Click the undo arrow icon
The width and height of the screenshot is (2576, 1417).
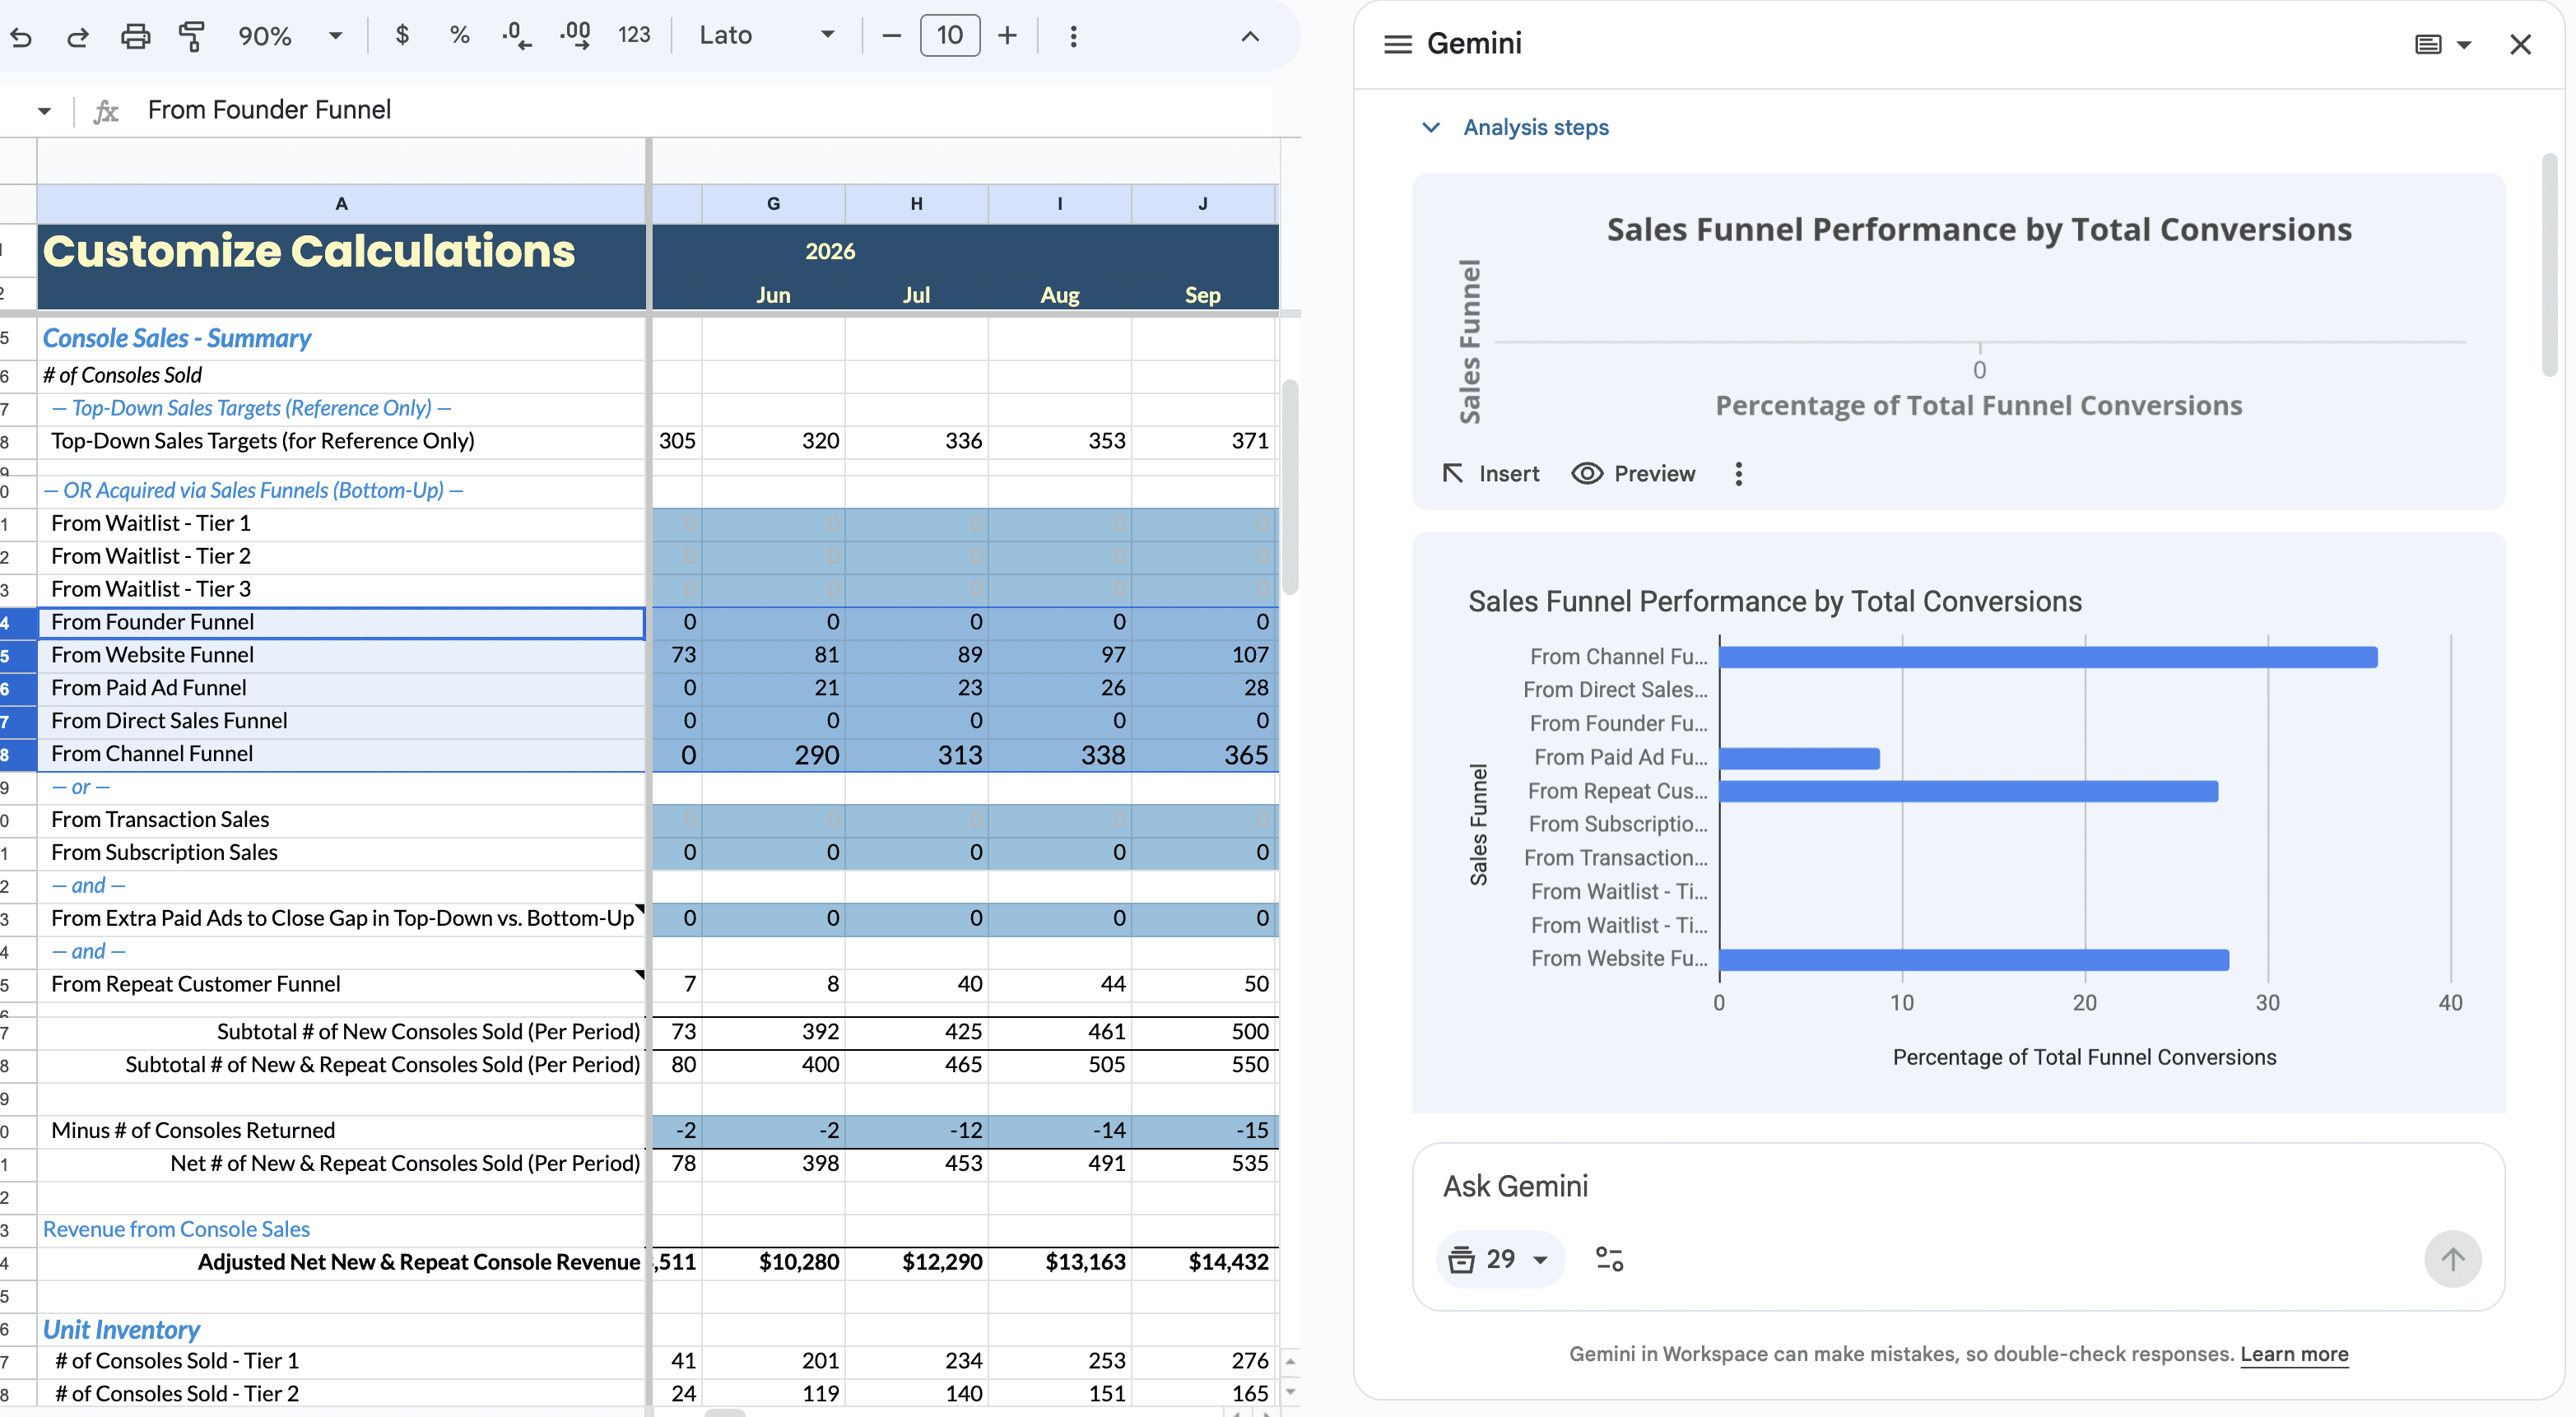click(21, 37)
